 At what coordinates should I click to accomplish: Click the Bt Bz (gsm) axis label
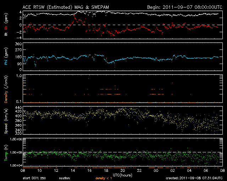(x=6, y=25)
